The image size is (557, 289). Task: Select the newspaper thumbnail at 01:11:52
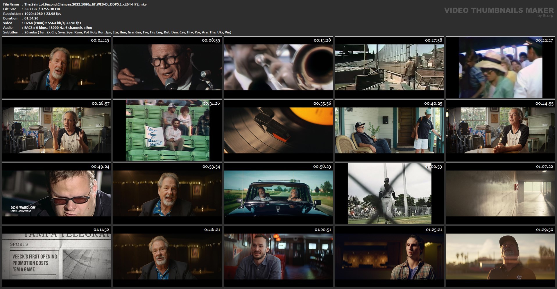tap(57, 256)
